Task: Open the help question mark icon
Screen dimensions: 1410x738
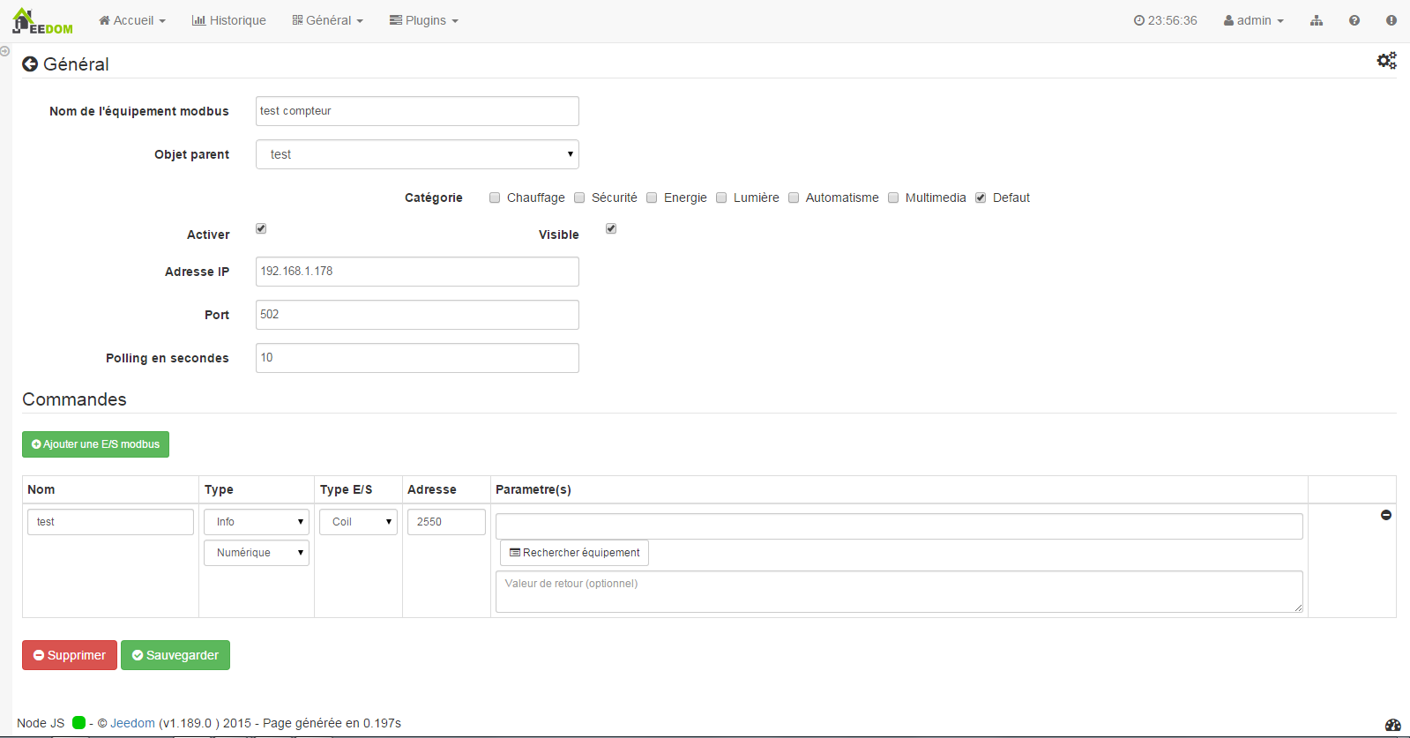Action: [1354, 20]
